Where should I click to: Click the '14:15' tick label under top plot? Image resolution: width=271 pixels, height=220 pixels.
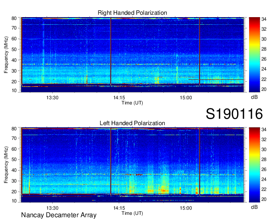coord(119,98)
